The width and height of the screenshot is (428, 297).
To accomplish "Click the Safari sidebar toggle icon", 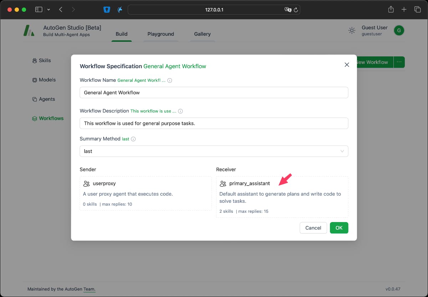I will tap(39, 10).
